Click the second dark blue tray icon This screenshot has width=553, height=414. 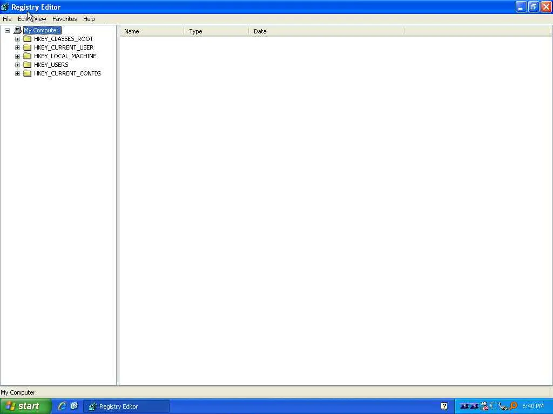point(475,406)
